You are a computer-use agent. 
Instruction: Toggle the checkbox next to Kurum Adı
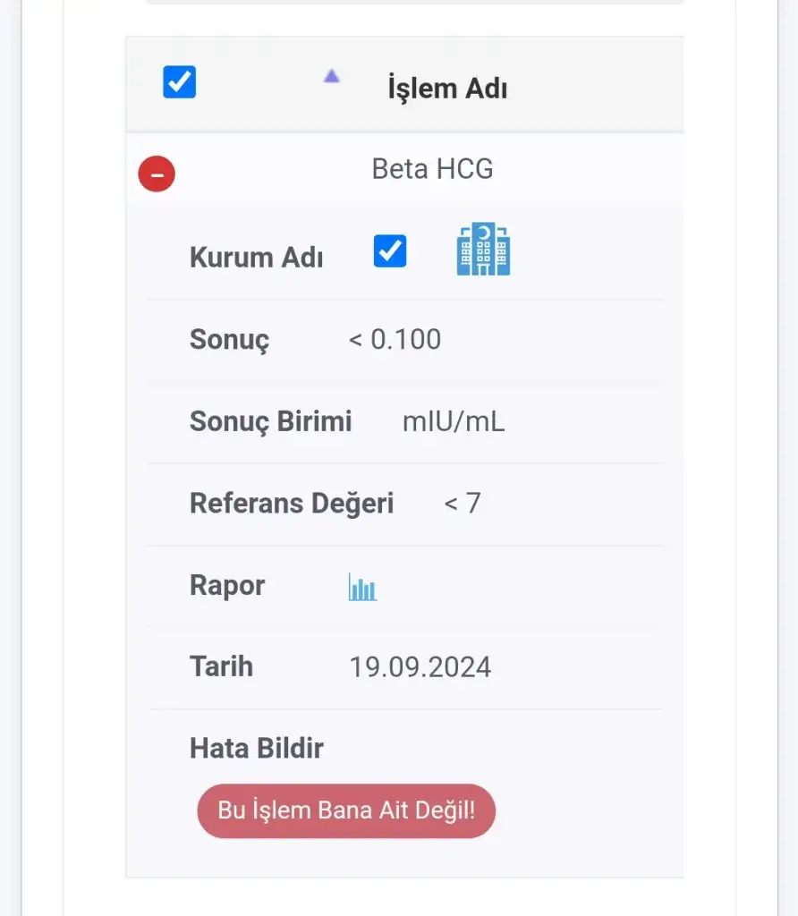pyautogui.click(x=390, y=250)
